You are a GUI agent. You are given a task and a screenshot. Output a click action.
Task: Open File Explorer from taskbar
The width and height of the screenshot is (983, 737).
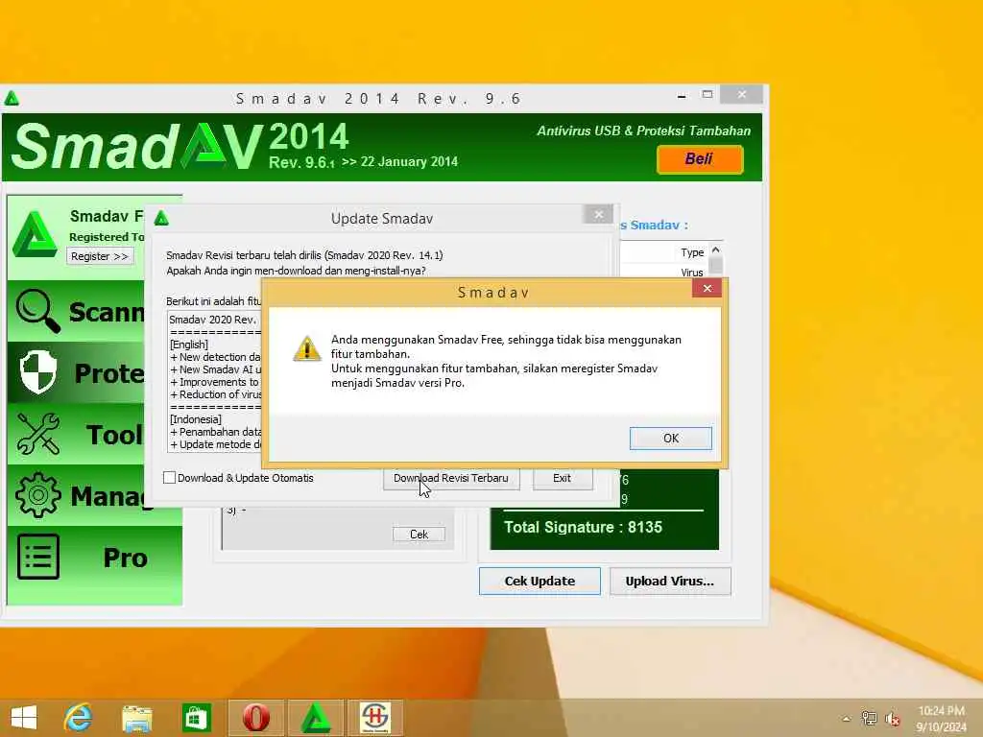tap(136, 718)
